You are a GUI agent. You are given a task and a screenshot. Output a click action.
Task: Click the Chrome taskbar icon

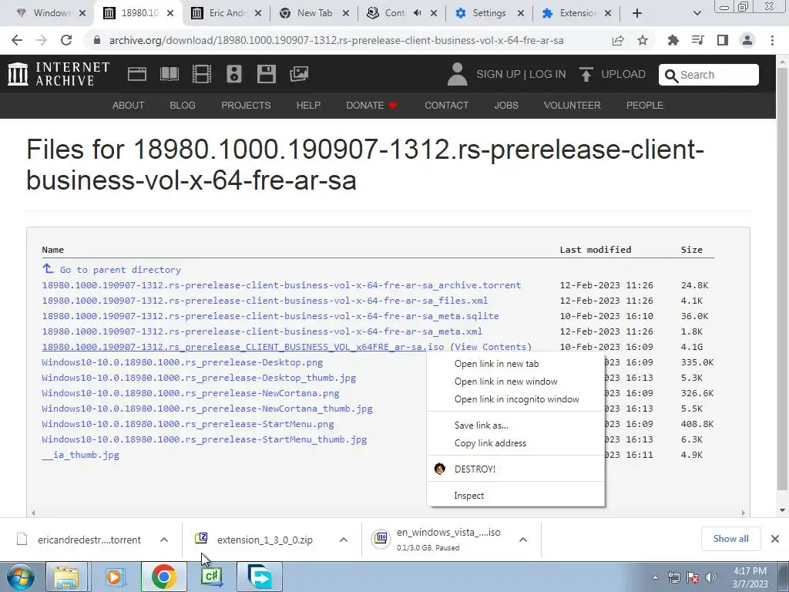(x=163, y=577)
